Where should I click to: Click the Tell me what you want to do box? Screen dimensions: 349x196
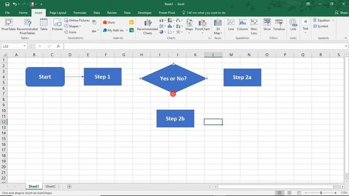coord(204,13)
